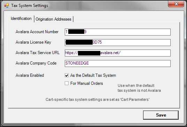Image resolution: width=187 pixels, height=127 pixels.
Task: Click the For Manual Orders label text
Action: coord(87,83)
